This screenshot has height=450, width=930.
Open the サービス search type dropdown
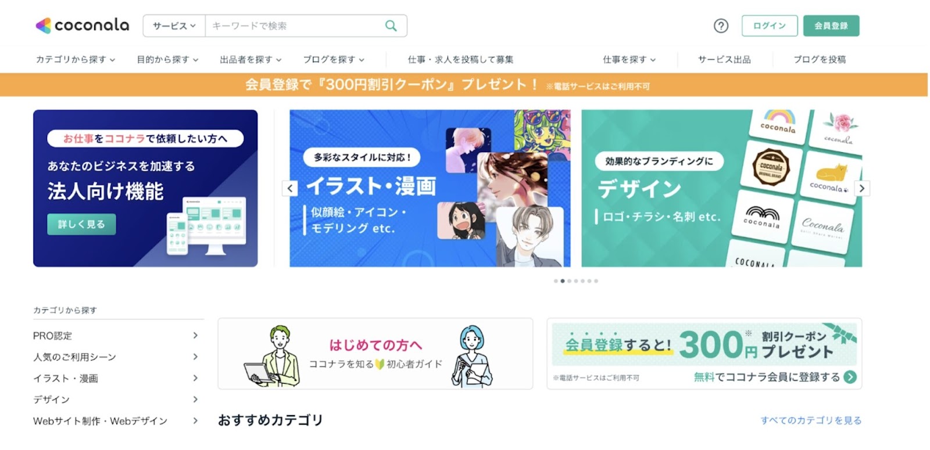tap(174, 26)
